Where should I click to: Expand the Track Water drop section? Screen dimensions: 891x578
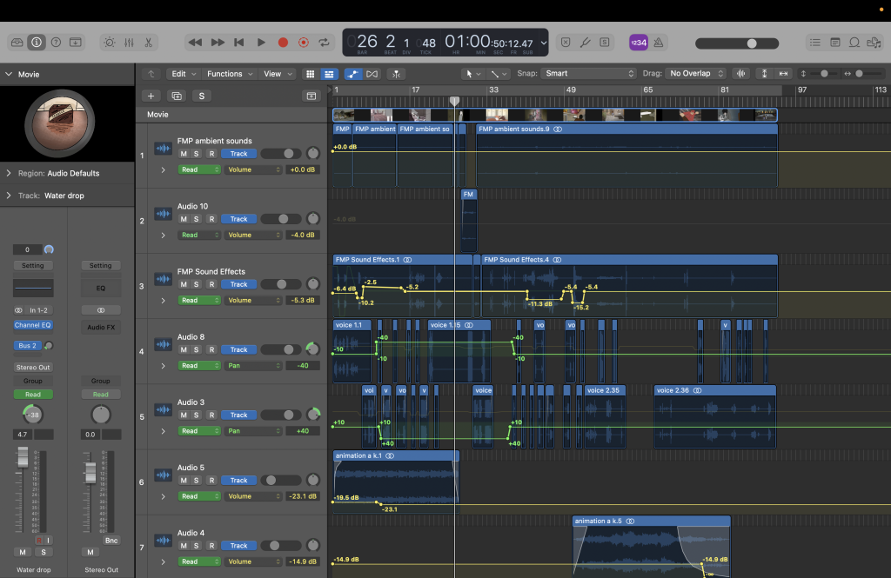tap(9, 196)
